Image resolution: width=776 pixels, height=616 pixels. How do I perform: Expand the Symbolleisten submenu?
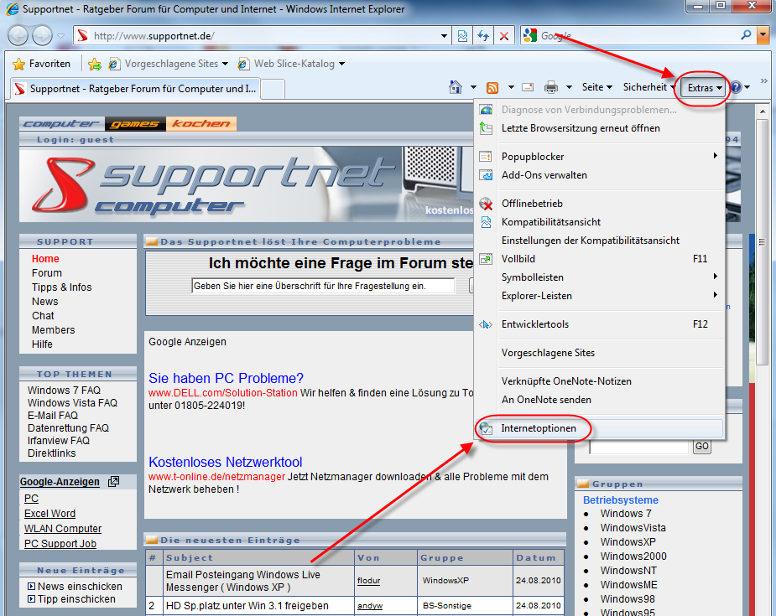[715, 277]
